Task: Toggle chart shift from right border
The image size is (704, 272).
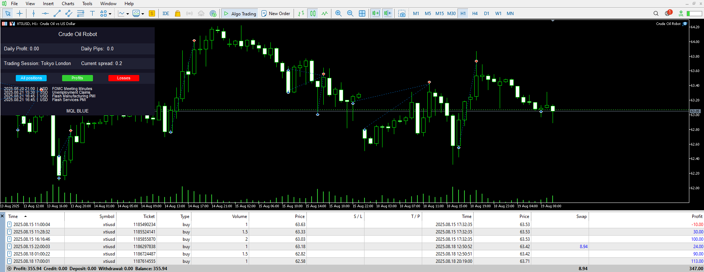Action: 388,14
